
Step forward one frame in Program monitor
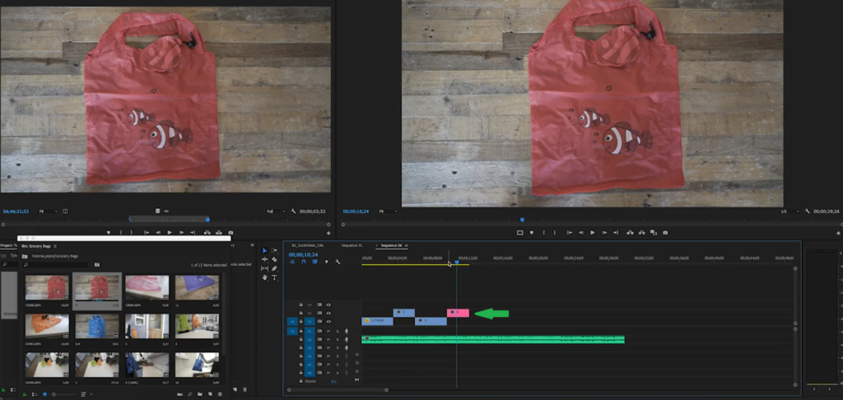point(605,233)
